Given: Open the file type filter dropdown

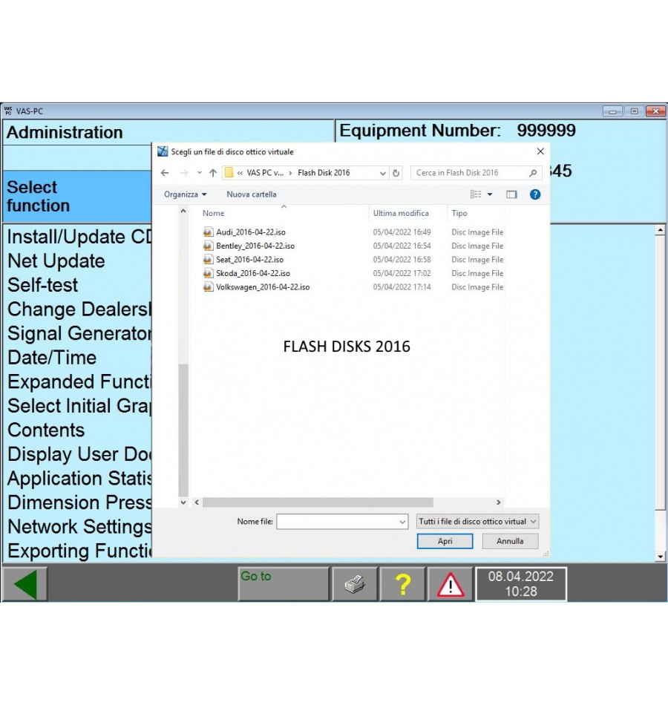Looking at the screenshot, I should pos(477,522).
